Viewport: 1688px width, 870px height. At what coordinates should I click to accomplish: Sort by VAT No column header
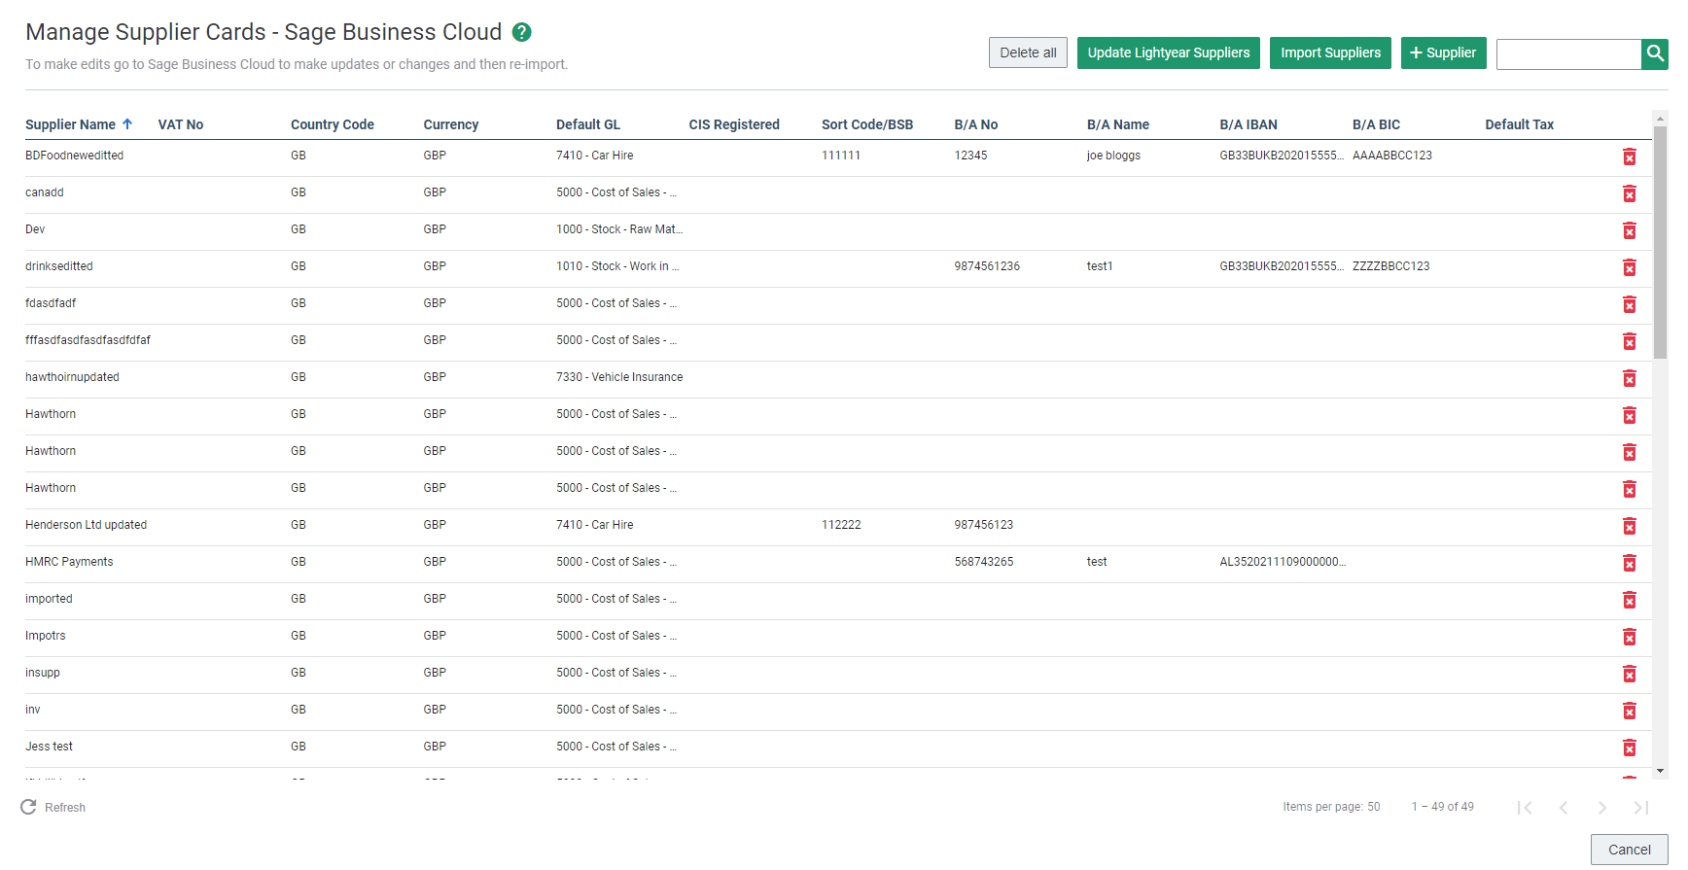coord(181,124)
